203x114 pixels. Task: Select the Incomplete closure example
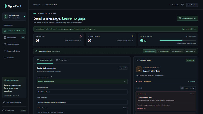149,51
